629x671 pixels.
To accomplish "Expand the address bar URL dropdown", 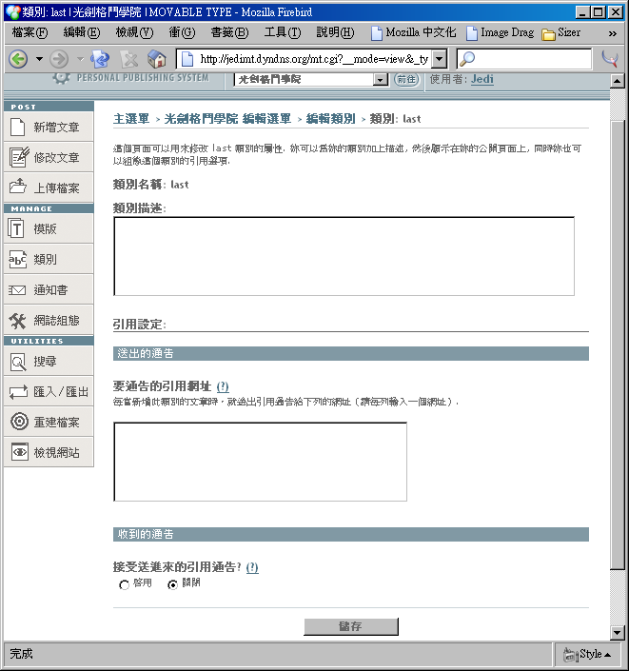I will (439, 59).
